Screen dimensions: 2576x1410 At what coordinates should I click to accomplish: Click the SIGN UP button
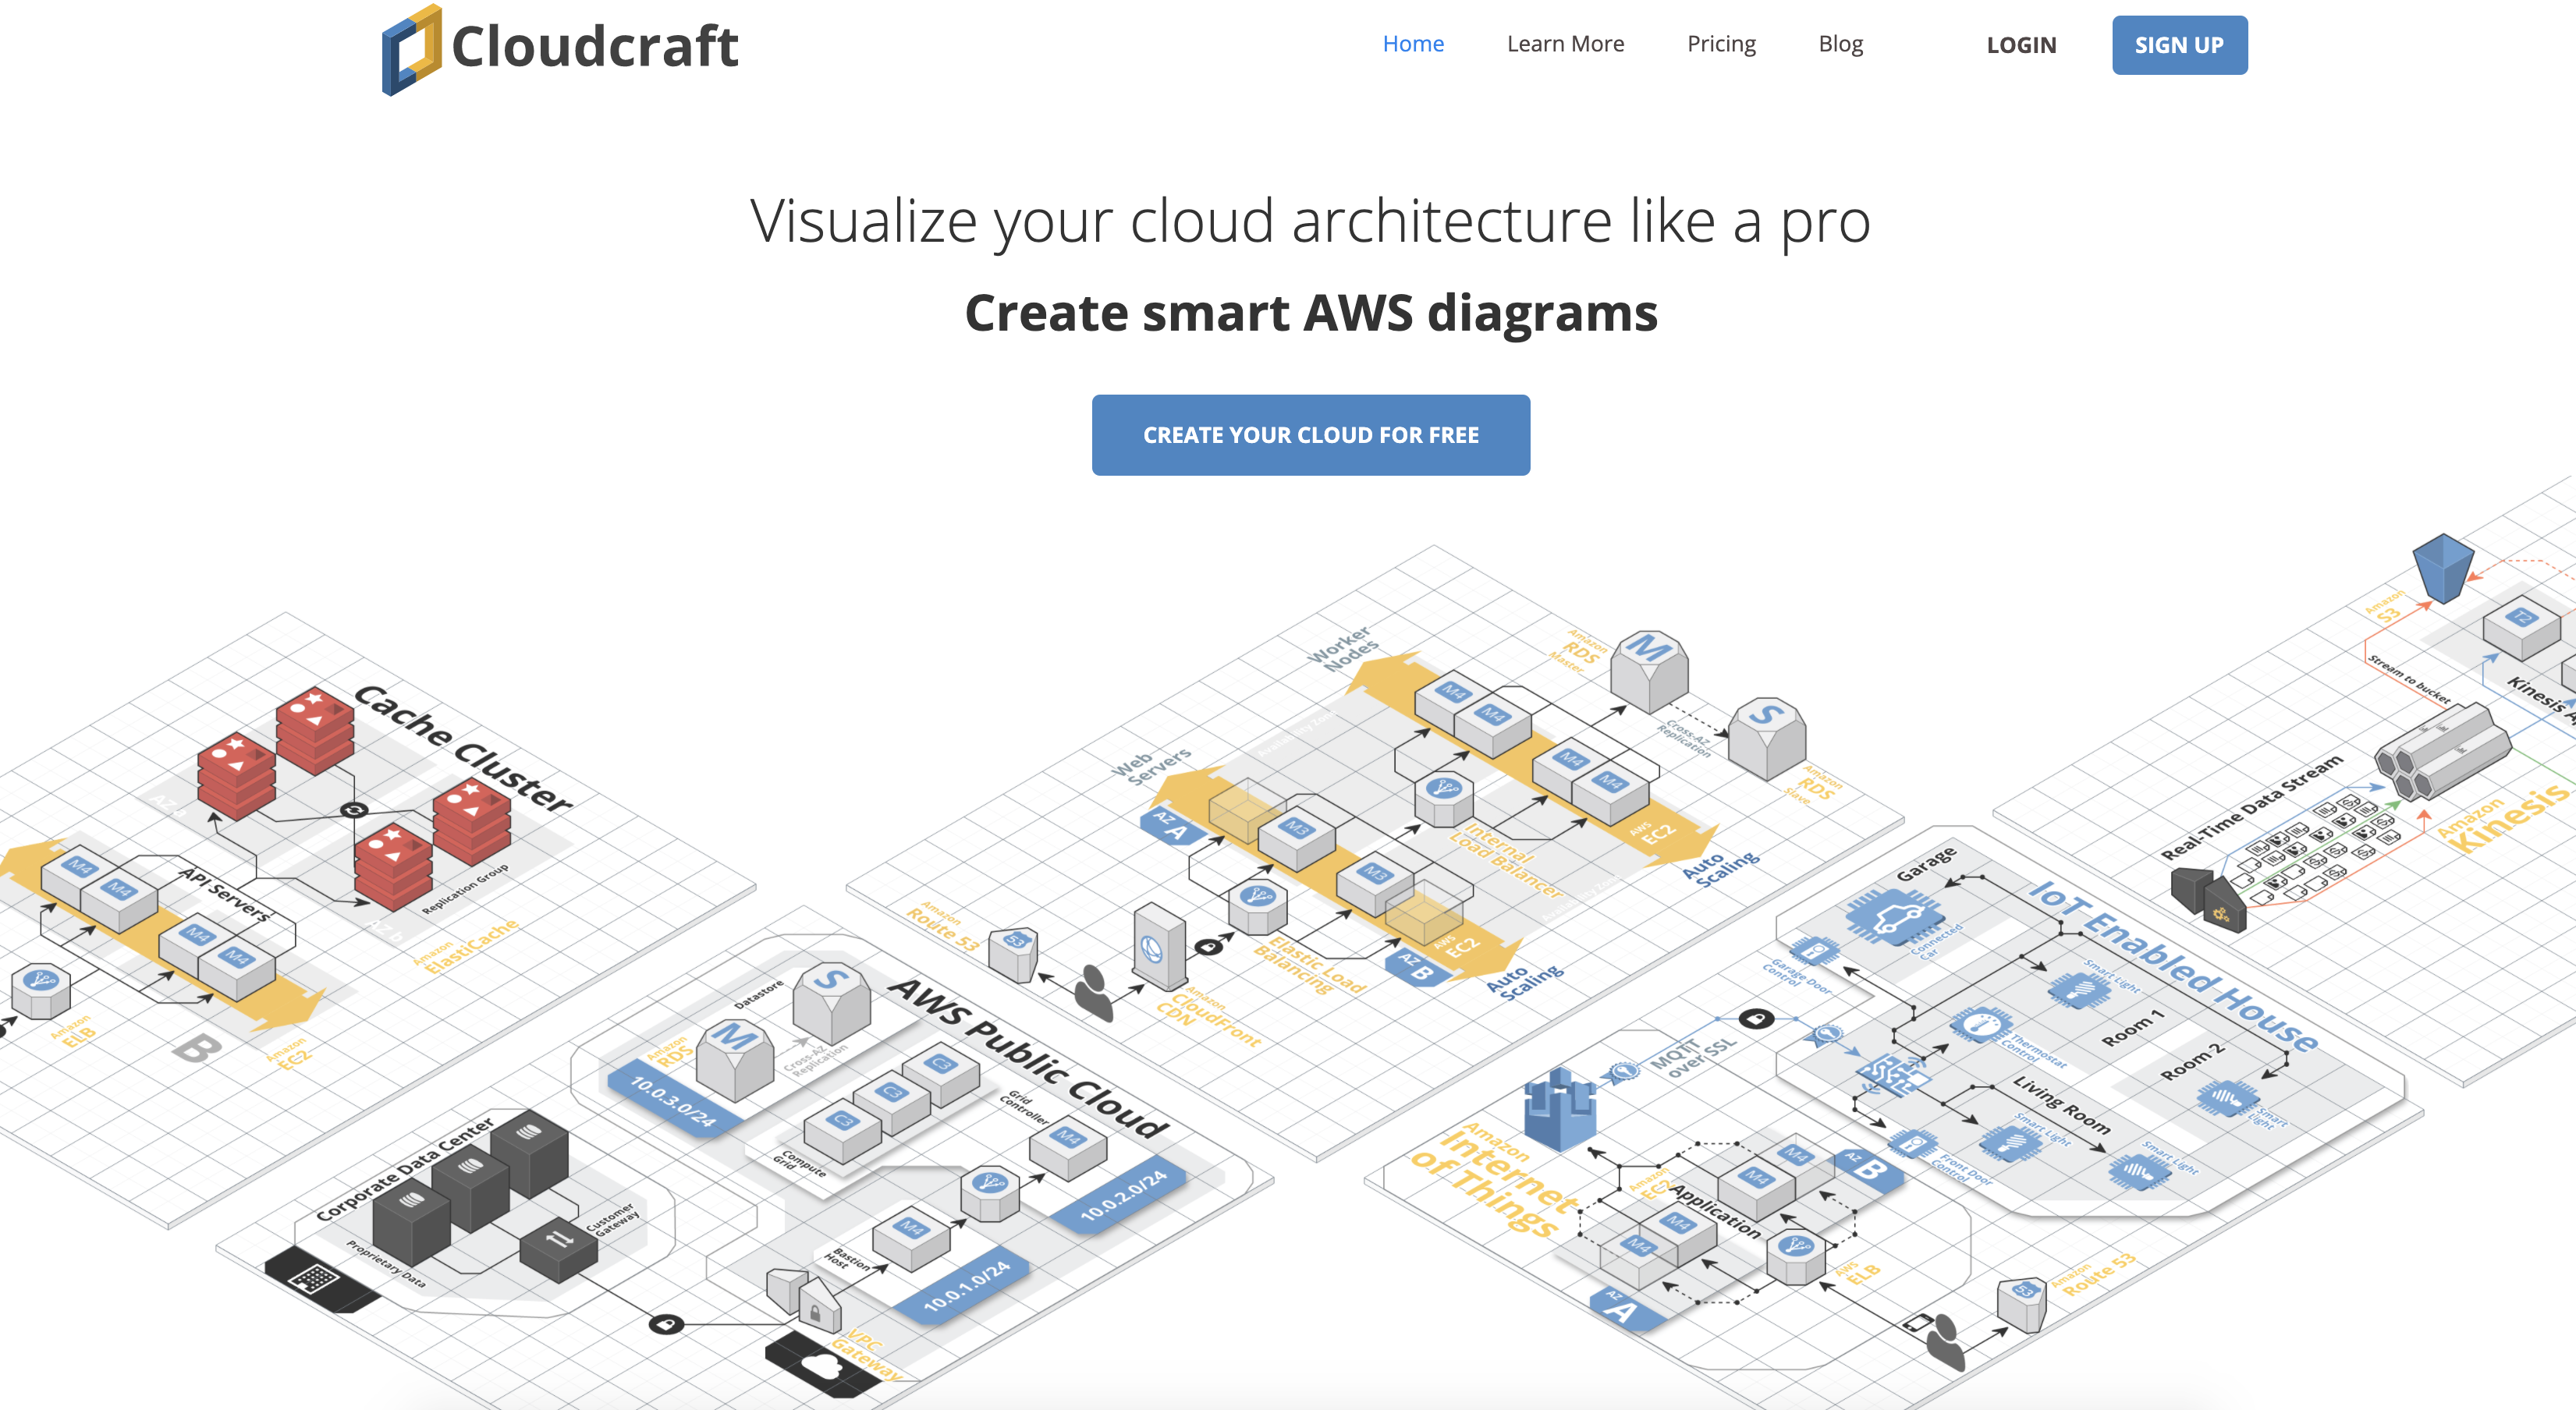pyautogui.click(x=2179, y=45)
